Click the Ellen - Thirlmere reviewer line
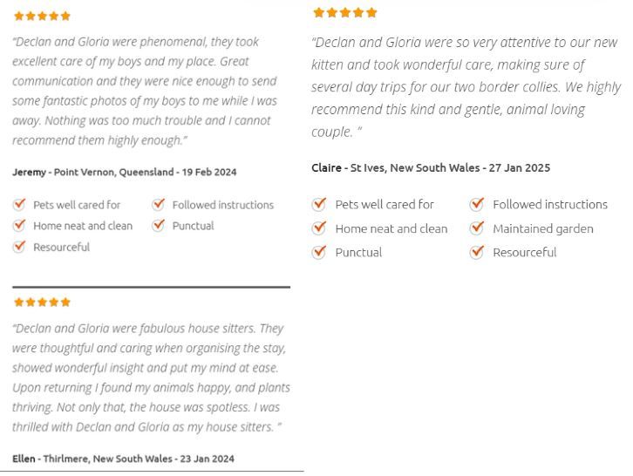Viewport: 633px width, 476px height. (x=123, y=459)
